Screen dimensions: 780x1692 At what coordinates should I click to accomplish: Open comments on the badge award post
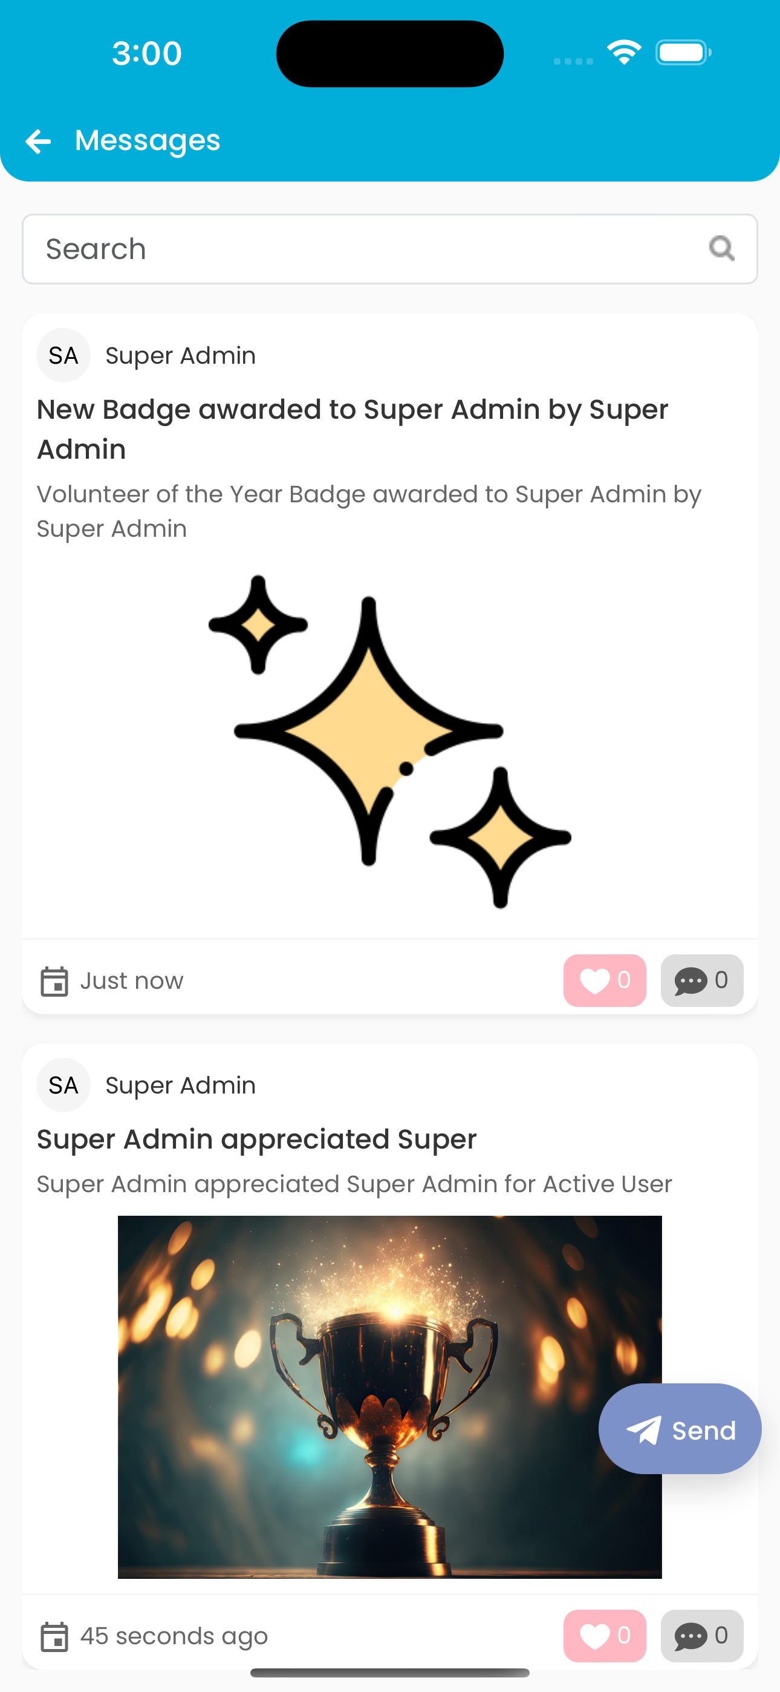pos(702,981)
